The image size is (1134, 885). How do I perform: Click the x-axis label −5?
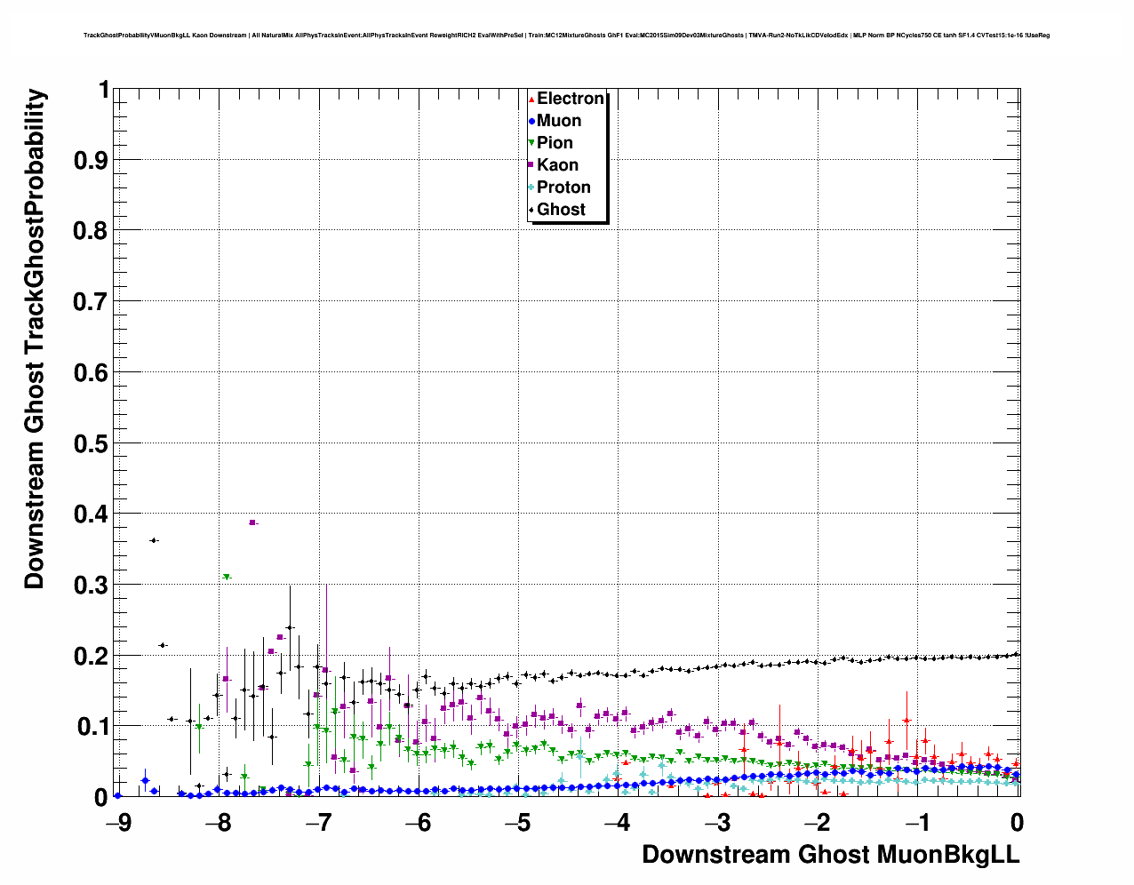[519, 820]
